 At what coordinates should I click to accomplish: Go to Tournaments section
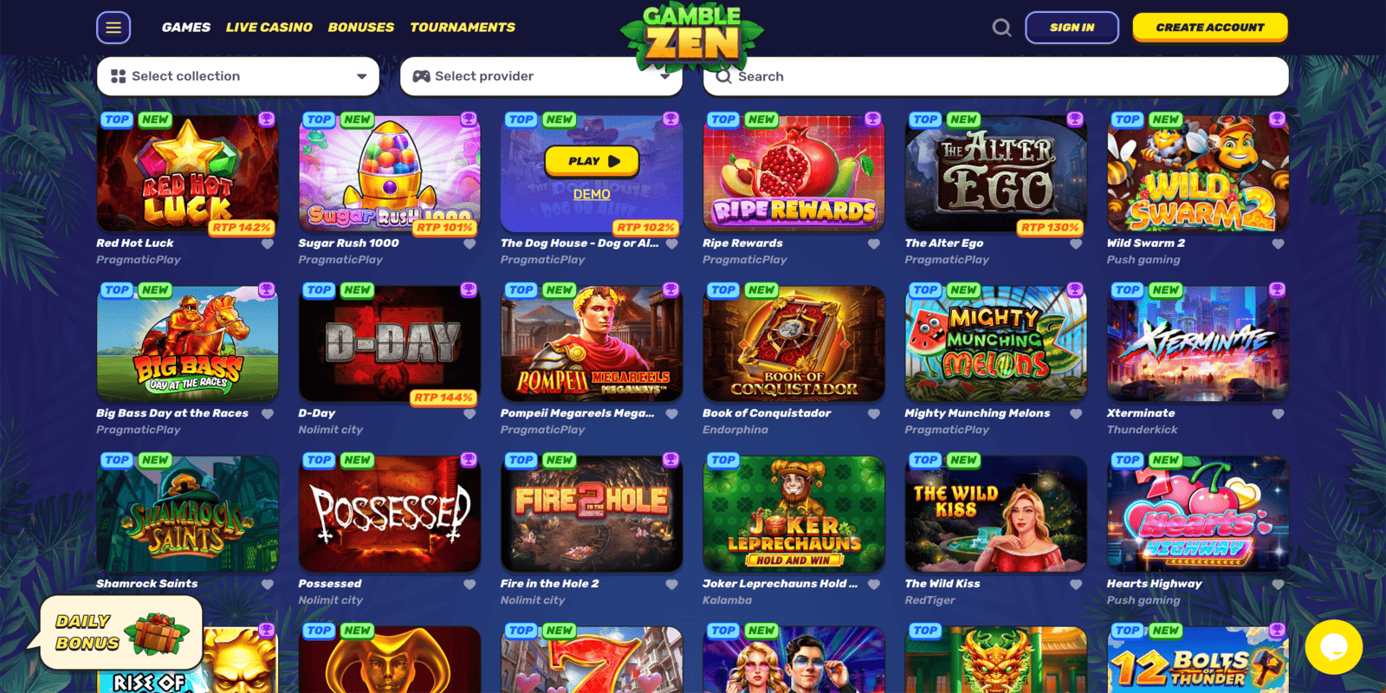(463, 28)
